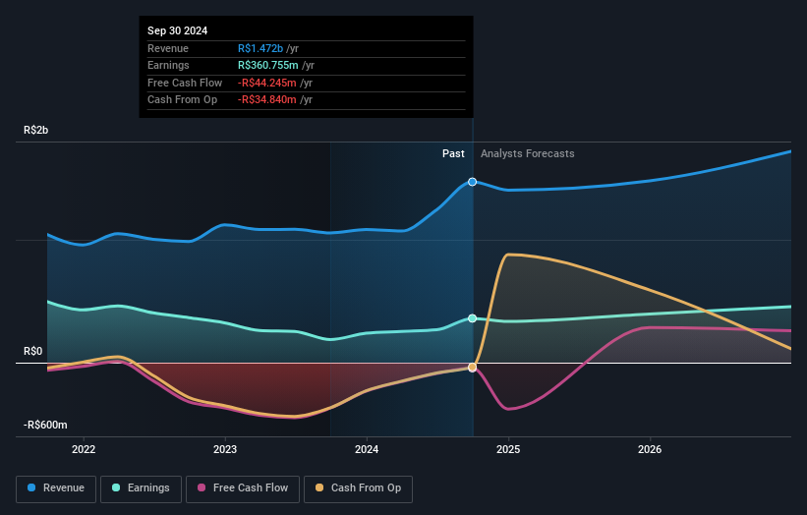Click the Revenue row label in tooltip
Screen dimensions: 807x515
pos(168,48)
